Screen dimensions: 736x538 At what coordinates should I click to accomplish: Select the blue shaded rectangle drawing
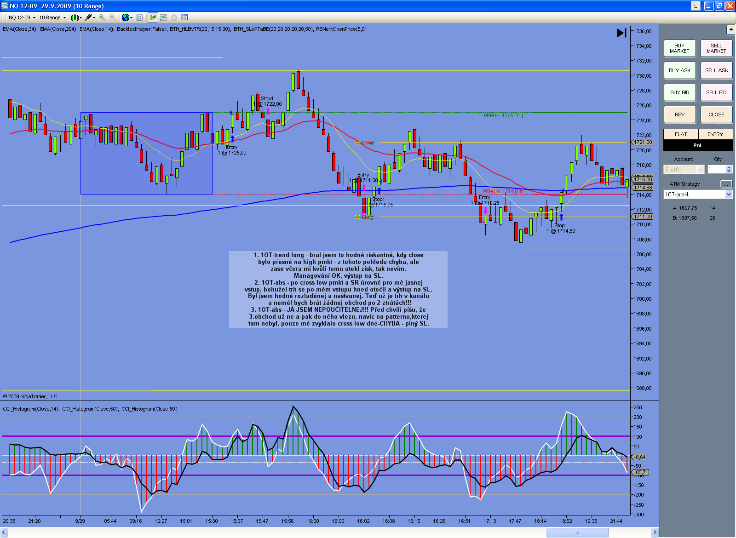pyautogui.click(x=146, y=154)
